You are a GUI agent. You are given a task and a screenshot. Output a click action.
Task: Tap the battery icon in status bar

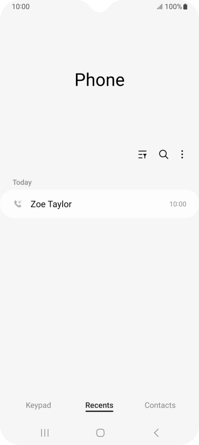(185, 7)
